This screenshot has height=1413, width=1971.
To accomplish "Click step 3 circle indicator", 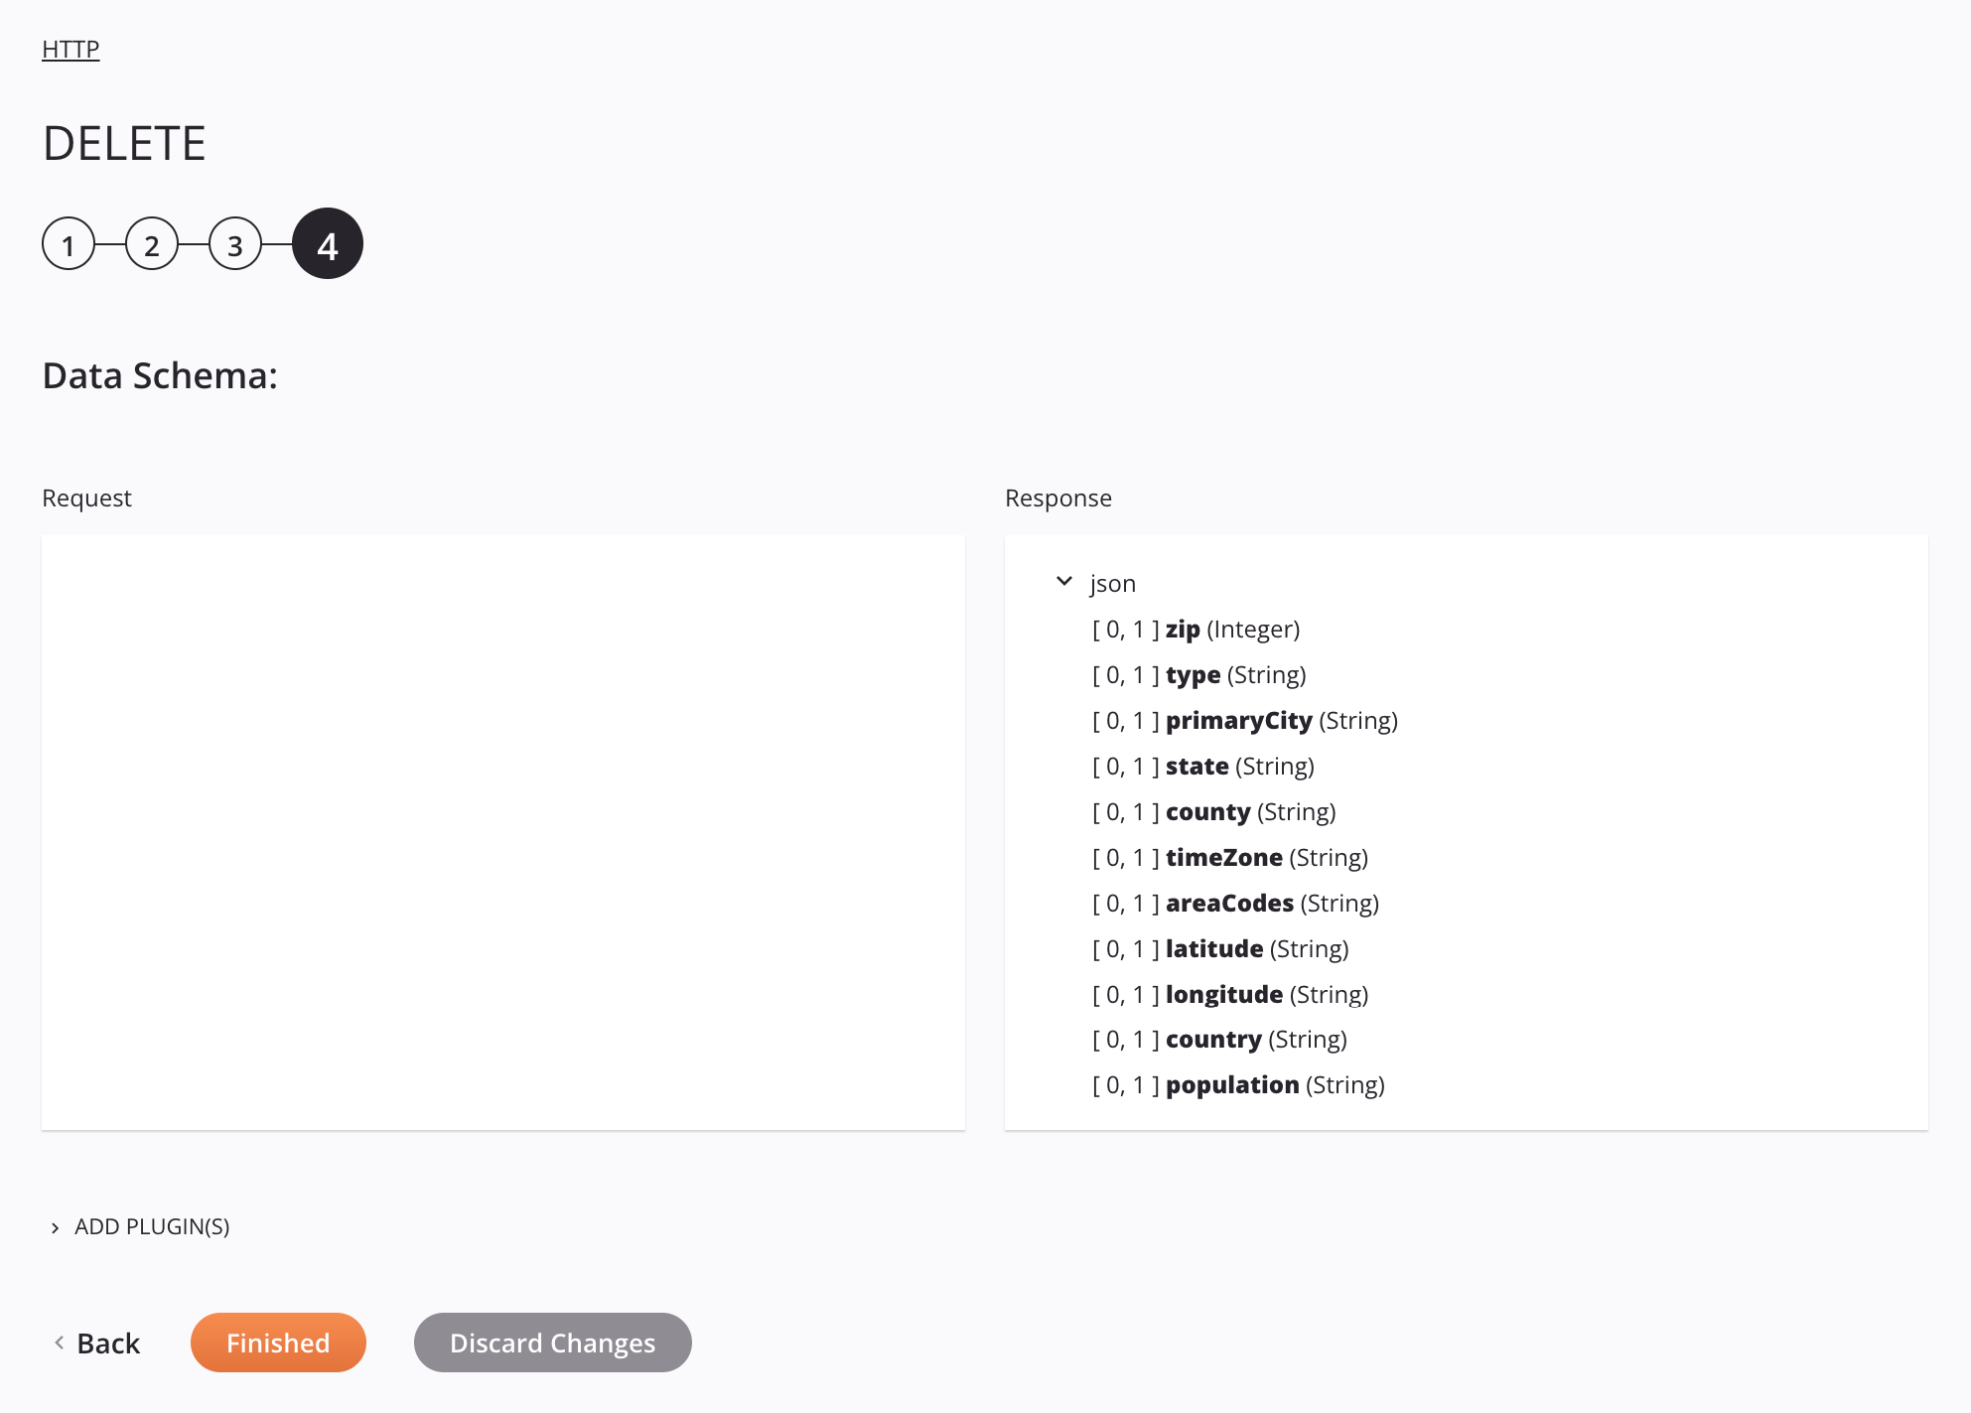I will point(235,243).
